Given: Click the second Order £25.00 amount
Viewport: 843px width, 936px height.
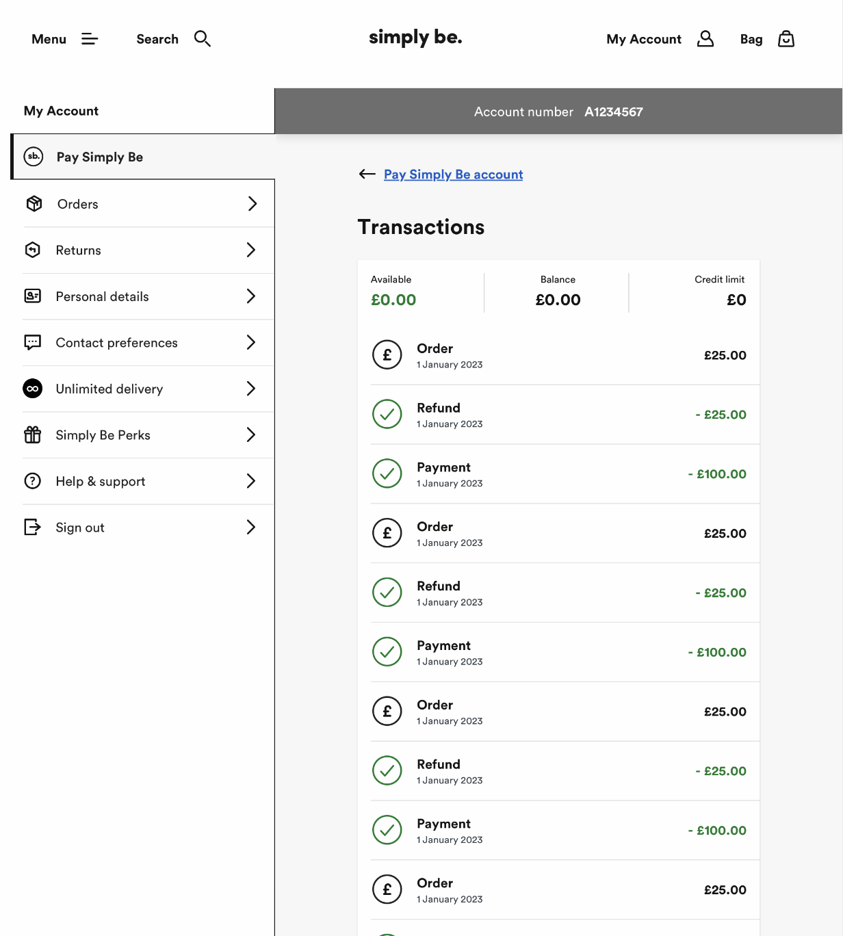Looking at the screenshot, I should (x=725, y=534).
